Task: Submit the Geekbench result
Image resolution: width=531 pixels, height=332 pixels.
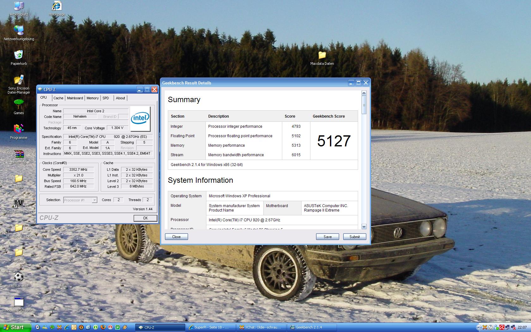Action: pyautogui.click(x=354, y=237)
